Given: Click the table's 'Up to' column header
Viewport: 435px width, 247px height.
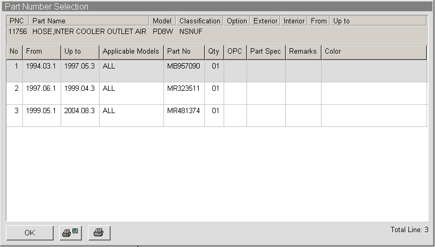Looking at the screenshot, I should click(x=80, y=52).
